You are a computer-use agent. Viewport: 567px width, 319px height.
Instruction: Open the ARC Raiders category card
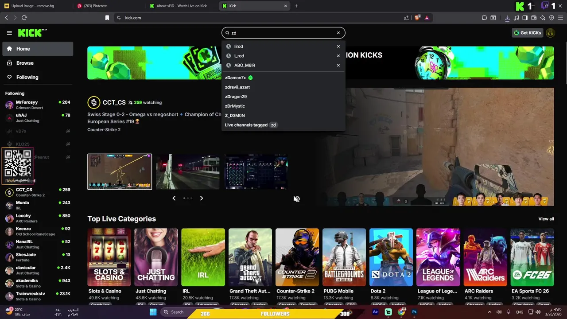point(485,257)
